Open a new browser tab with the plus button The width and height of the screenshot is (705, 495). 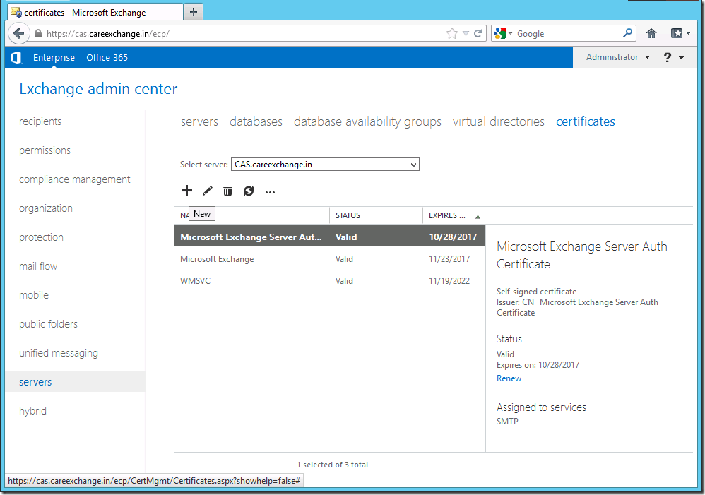tap(194, 12)
